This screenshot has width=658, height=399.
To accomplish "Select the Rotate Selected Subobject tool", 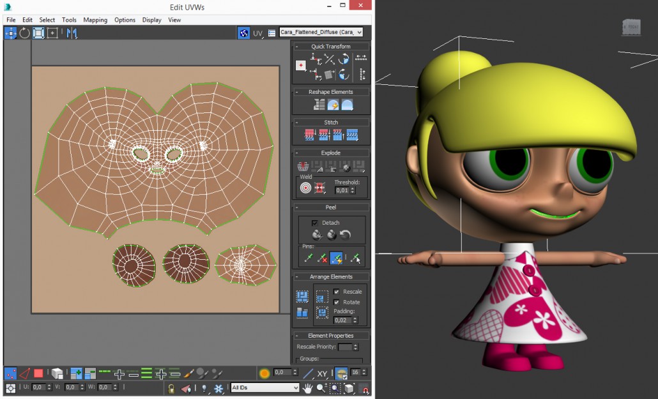I will click(24, 33).
